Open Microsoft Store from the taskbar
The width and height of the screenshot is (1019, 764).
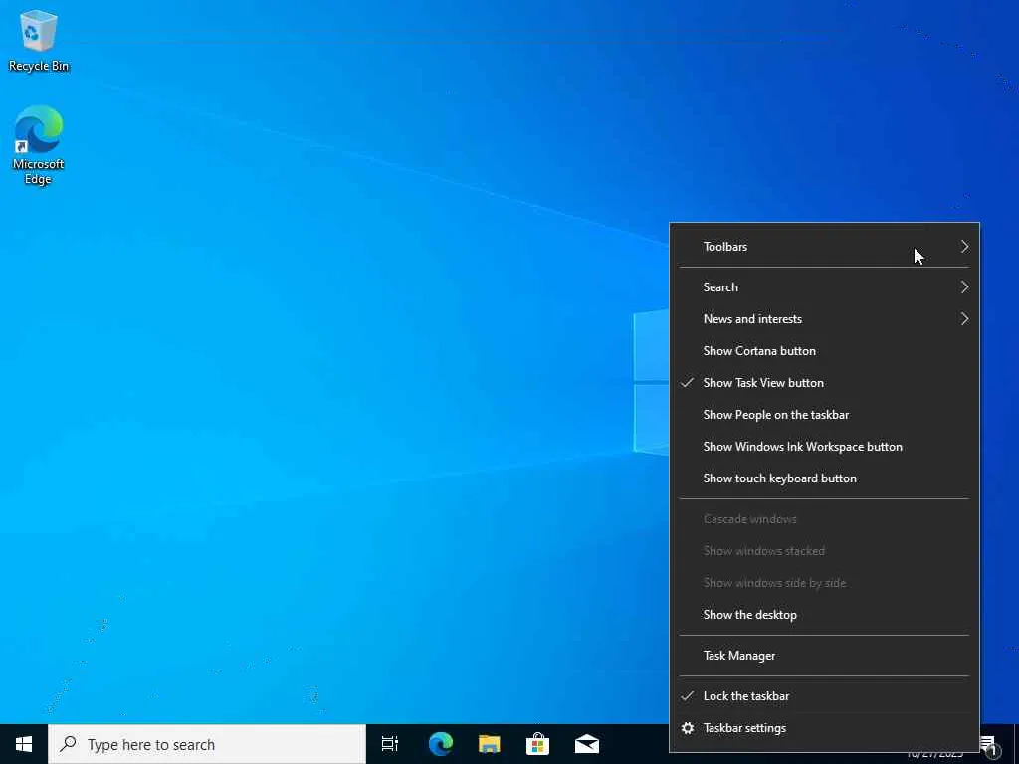coord(537,744)
